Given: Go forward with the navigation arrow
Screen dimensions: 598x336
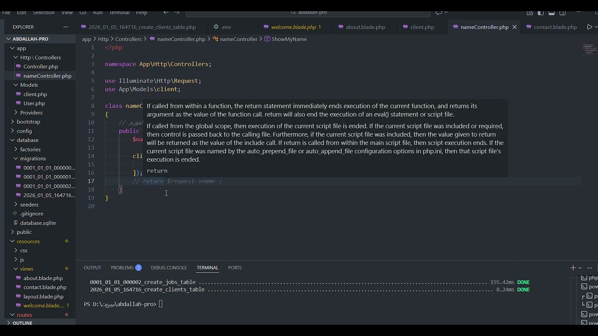Looking at the screenshot, I should click(x=177, y=13).
